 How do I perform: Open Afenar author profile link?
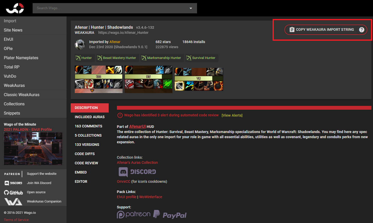pos(115,42)
